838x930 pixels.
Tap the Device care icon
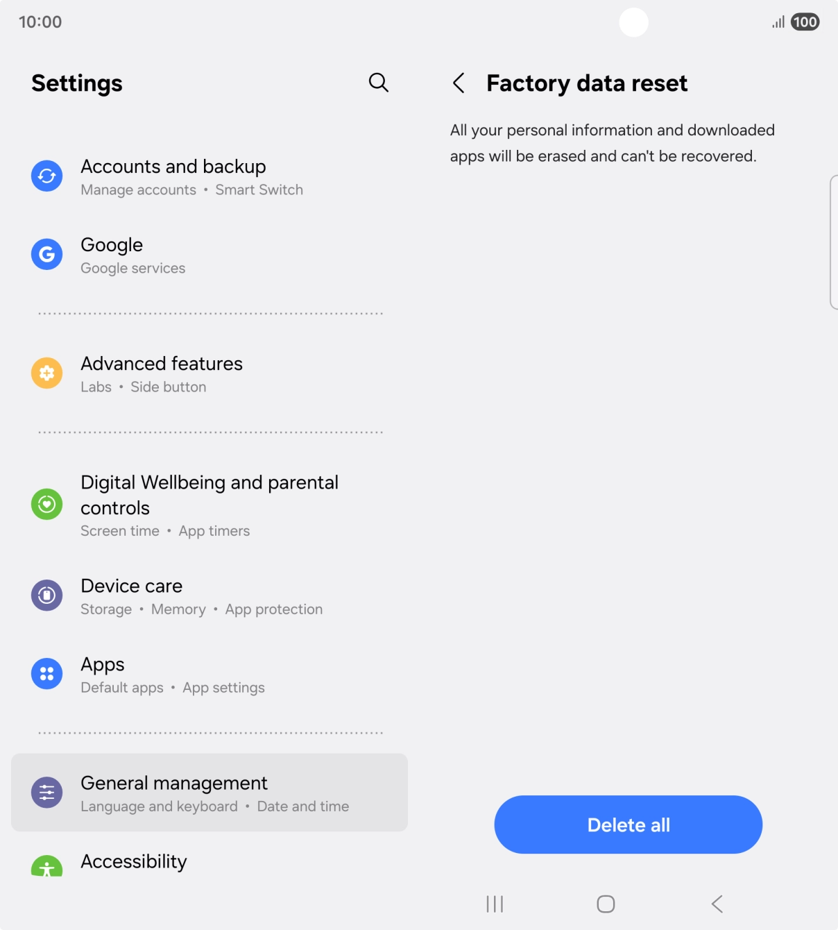pos(46,595)
